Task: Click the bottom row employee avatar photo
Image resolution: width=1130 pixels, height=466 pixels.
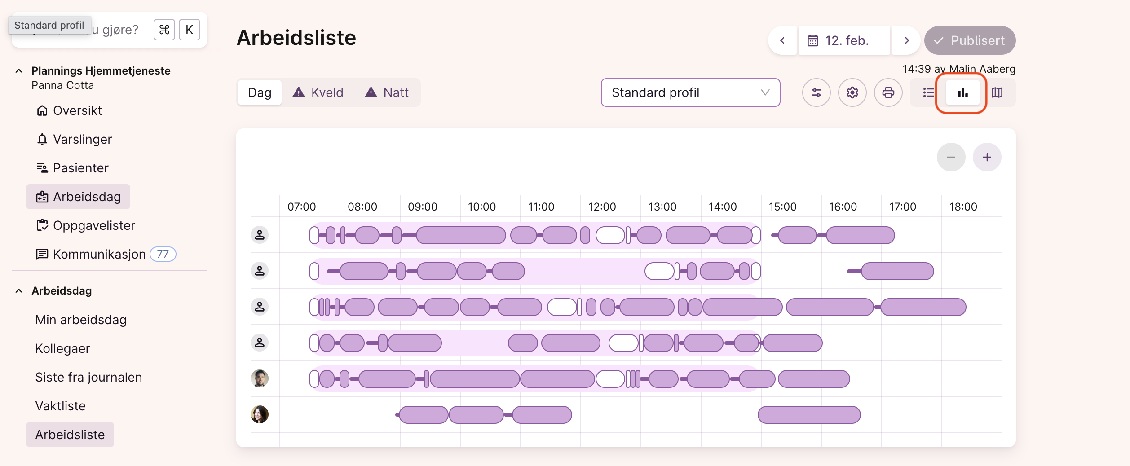Action: pyautogui.click(x=260, y=414)
